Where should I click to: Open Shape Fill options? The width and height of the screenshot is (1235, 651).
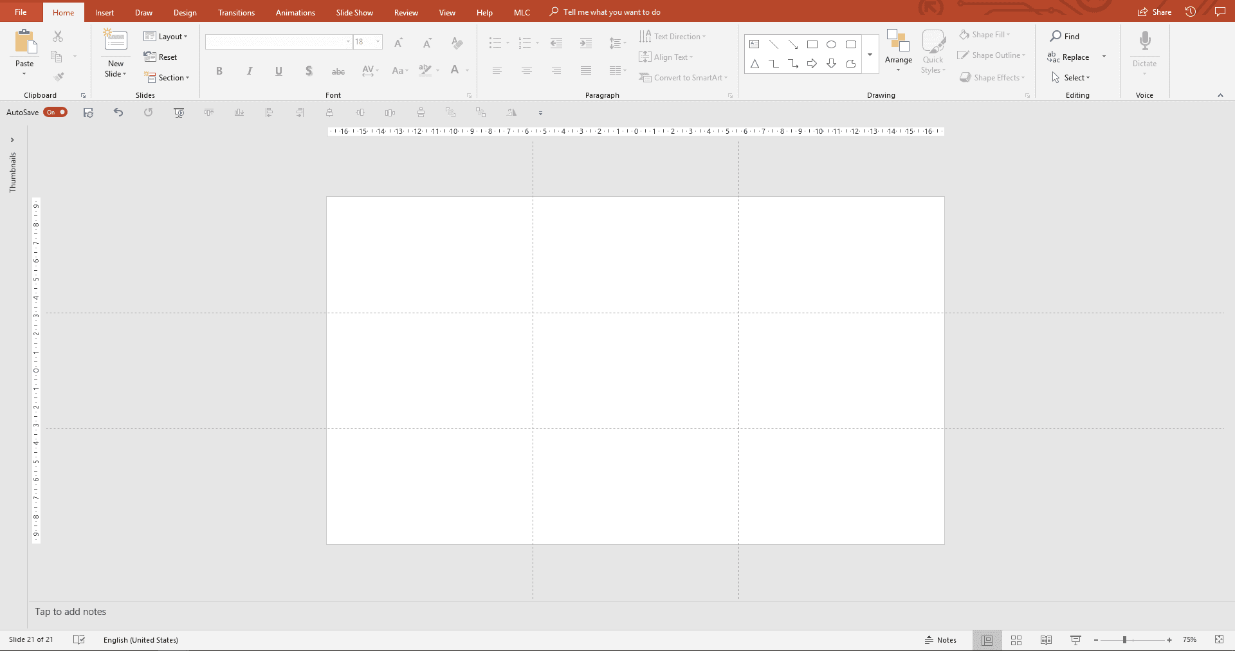(985, 35)
